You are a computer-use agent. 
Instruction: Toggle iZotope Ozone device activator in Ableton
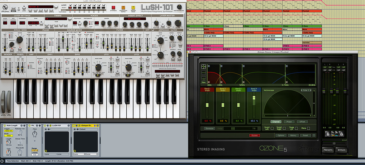(x=74, y=126)
